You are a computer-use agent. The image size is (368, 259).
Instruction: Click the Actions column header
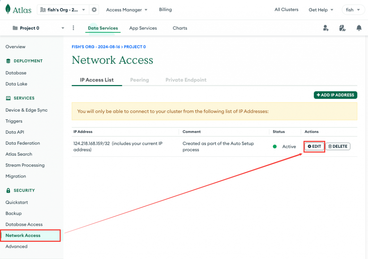click(312, 132)
